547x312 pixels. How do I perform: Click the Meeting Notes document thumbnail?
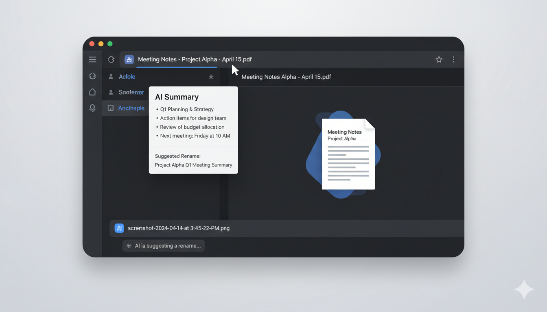point(348,154)
